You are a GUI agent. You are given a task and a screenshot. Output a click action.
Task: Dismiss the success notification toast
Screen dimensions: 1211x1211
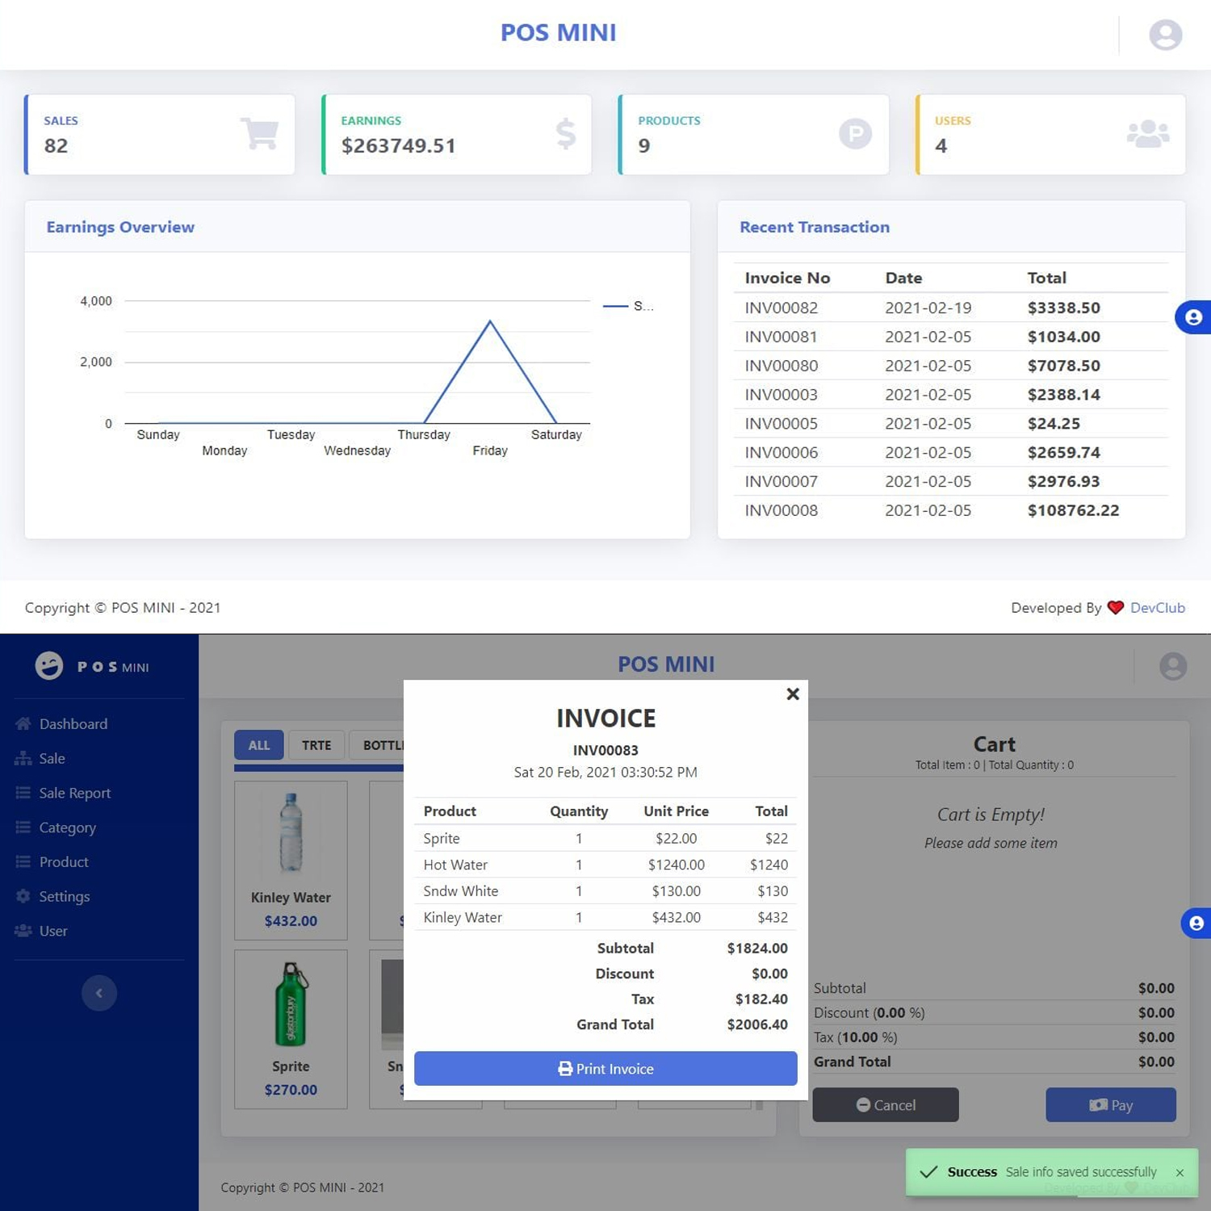point(1180,1172)
